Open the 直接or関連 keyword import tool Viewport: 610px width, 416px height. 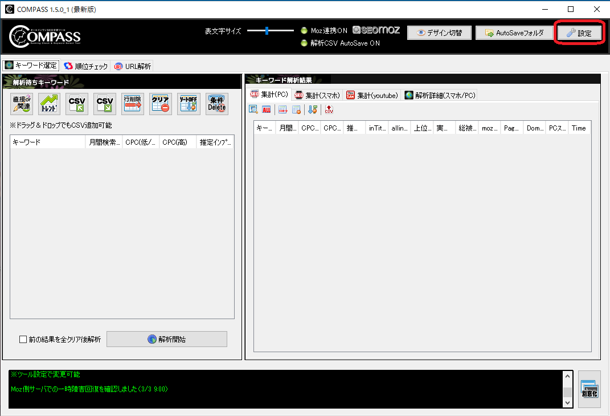click(x=21, y=104)
